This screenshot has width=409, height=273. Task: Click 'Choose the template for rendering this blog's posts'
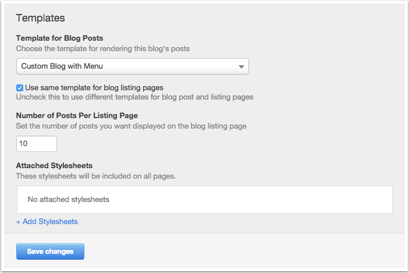pos(103,48)
